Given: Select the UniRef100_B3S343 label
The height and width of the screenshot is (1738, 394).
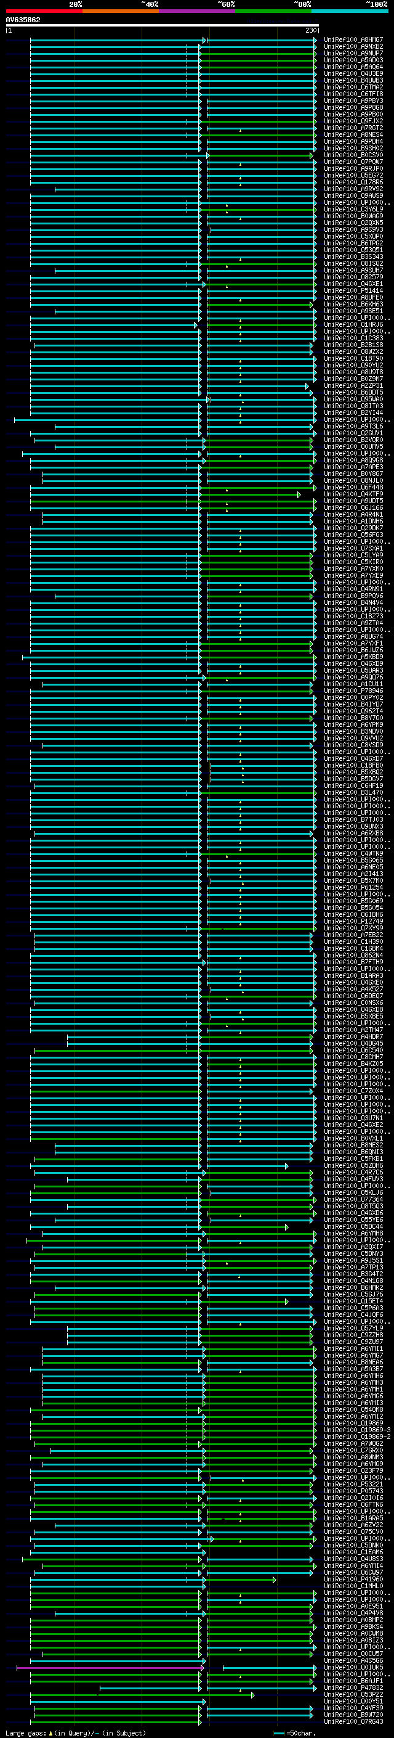Looking at the screenshot, I should tap(353, 256).
